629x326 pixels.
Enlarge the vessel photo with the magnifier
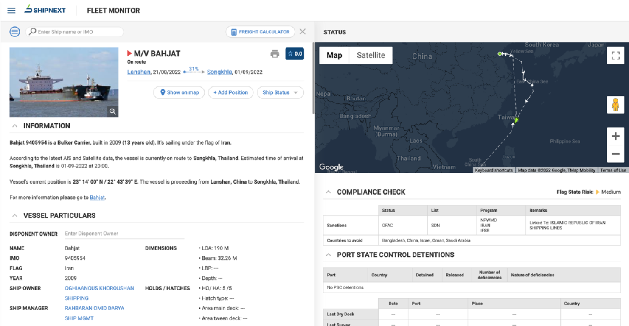112,111
